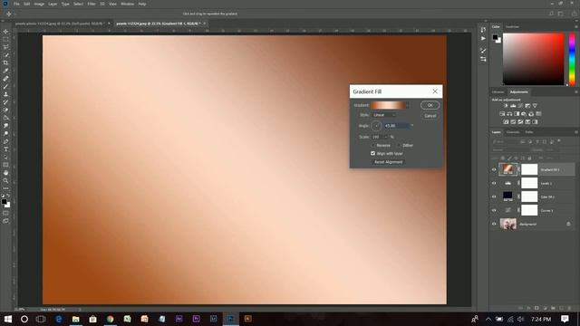
Task: Open the File menu
Action: [16, 4]
